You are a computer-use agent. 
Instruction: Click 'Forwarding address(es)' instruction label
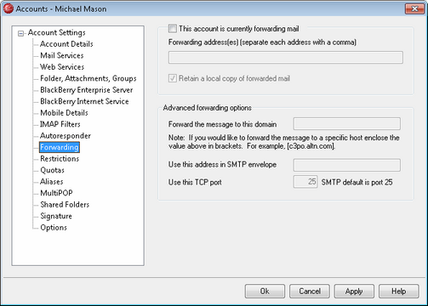pos(262,42)
